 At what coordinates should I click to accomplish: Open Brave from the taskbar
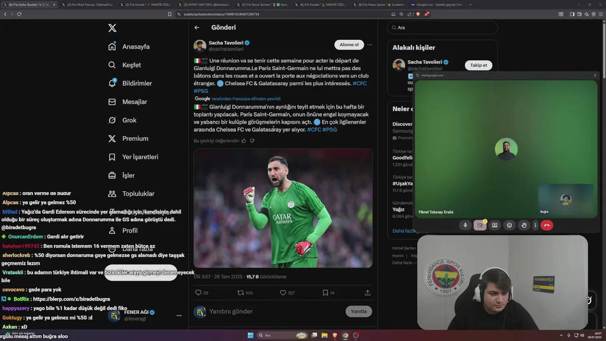(335, 335)
